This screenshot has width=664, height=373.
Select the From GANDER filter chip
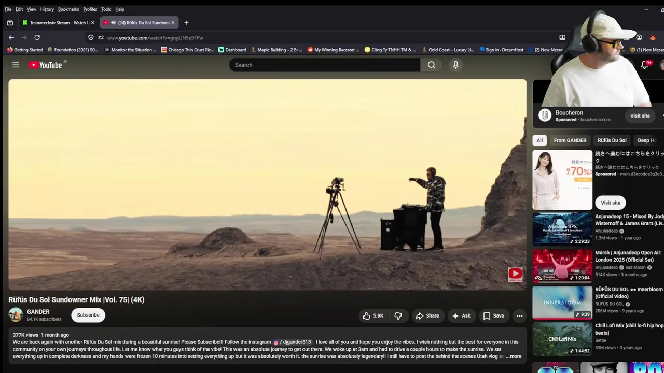point(570,140)
